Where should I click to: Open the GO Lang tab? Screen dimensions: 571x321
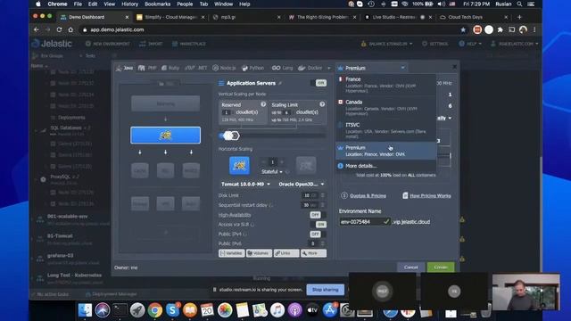[282, 68]
